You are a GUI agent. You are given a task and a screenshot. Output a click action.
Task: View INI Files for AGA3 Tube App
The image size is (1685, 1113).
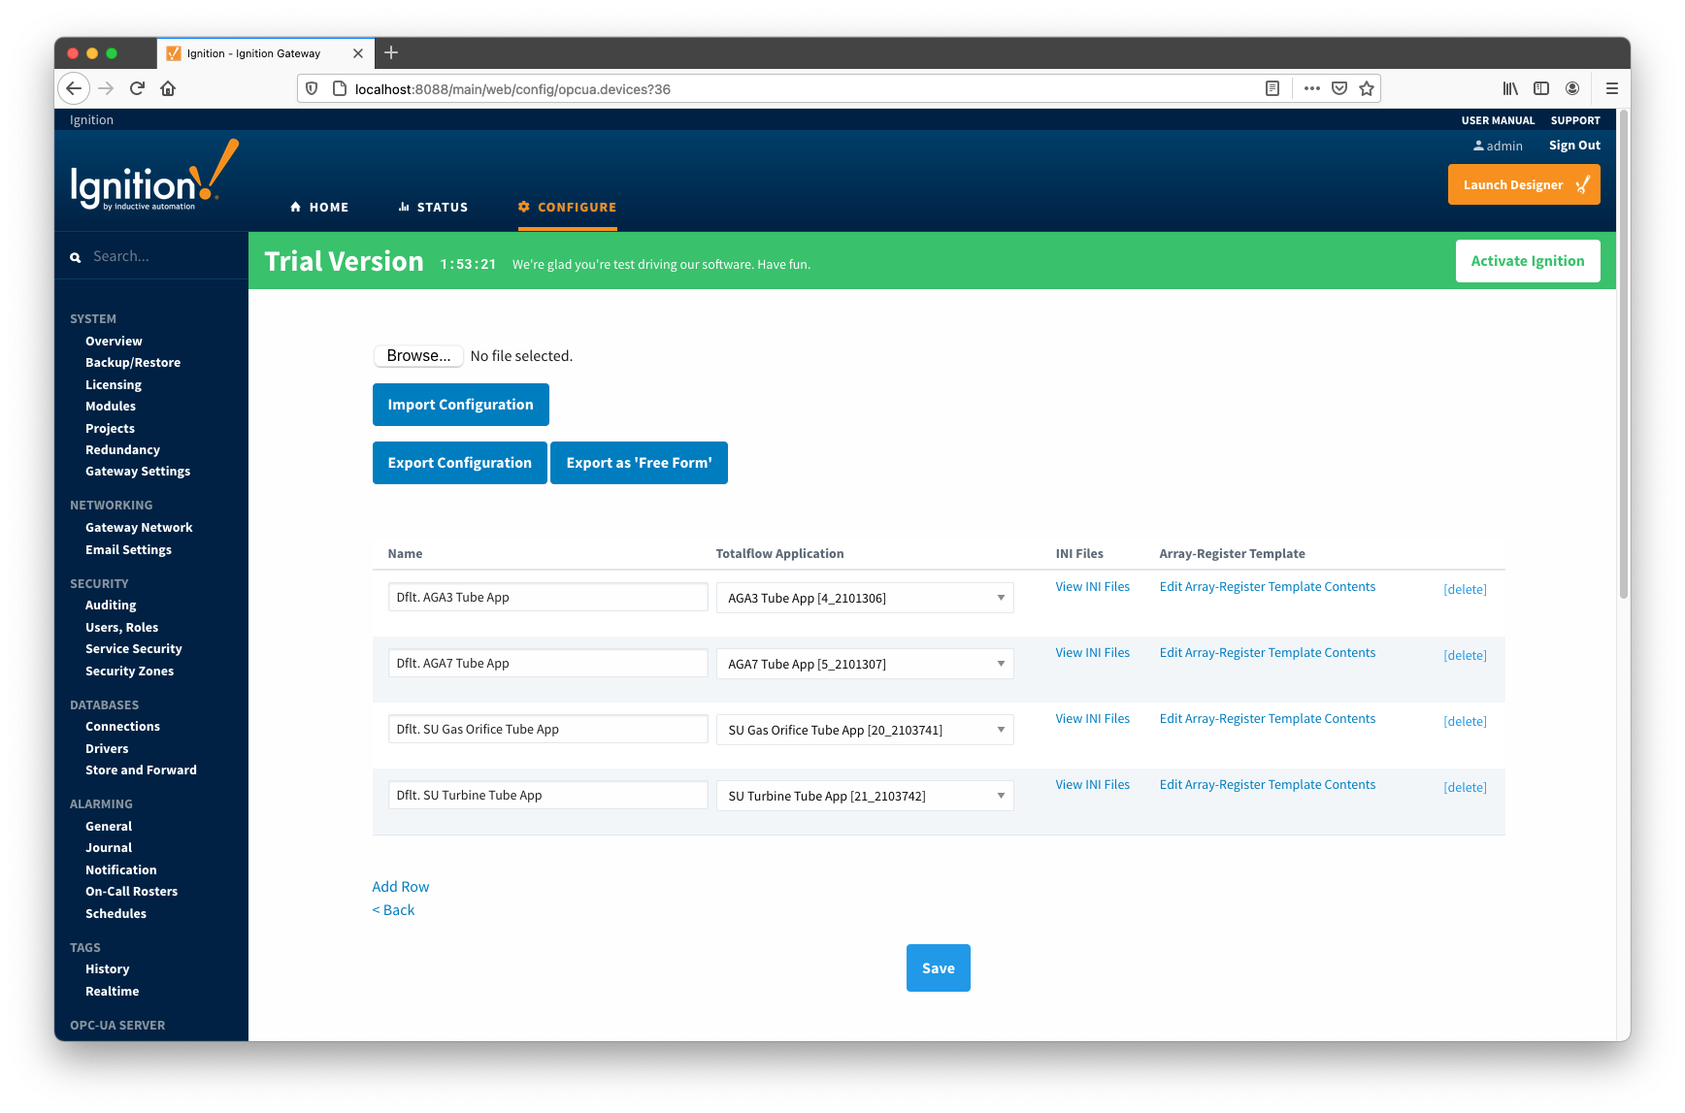pos(1093,587)
